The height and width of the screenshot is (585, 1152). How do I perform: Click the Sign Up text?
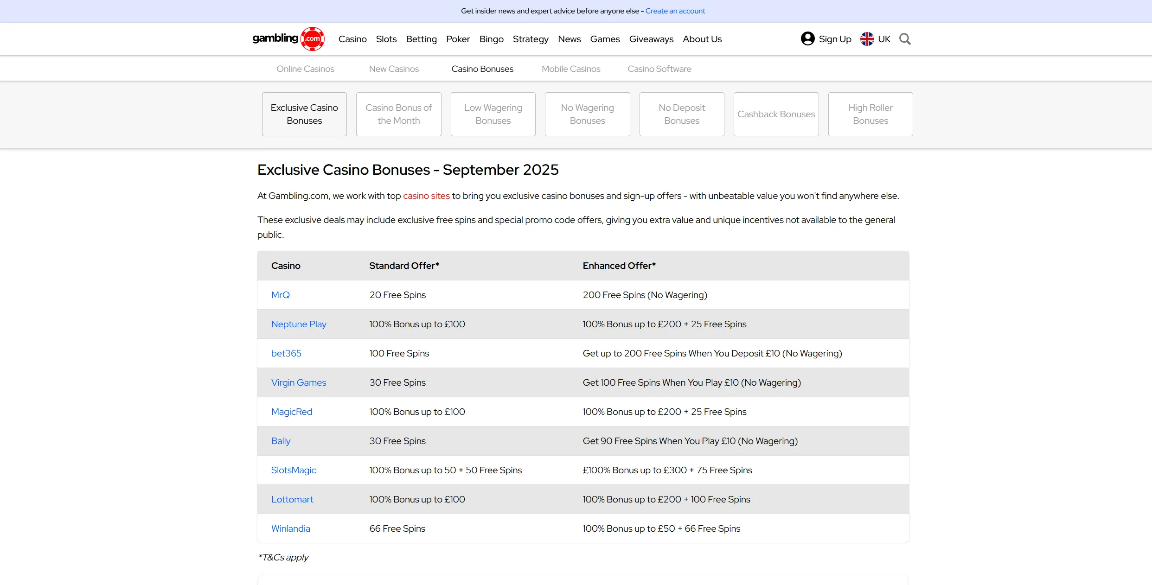click(835, 39)
